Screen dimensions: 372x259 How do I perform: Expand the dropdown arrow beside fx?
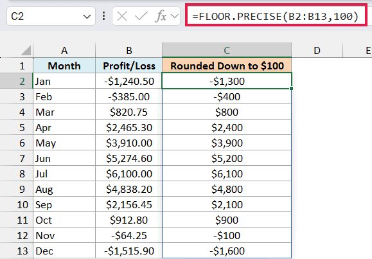(x=175, y=16)
